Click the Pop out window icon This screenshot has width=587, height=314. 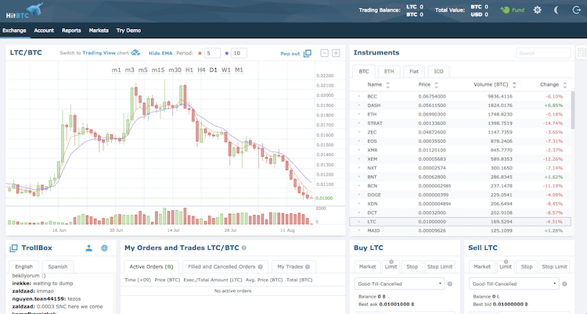308,53
